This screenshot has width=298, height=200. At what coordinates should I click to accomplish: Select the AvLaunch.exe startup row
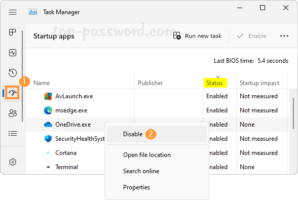pos(157,96)
